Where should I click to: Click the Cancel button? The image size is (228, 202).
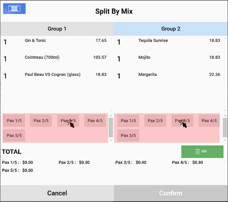tap(57, 193)
